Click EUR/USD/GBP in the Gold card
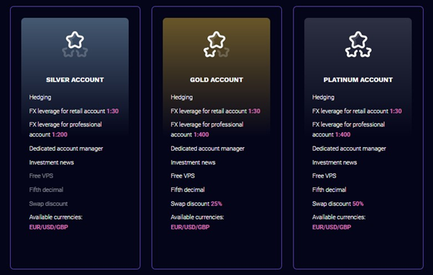This screenshot has width=433, height=275. 191,227
